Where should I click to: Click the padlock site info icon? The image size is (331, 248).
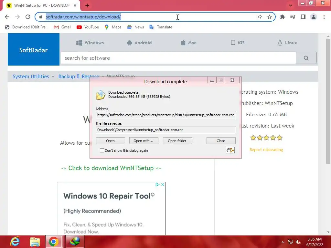point(41,17)
